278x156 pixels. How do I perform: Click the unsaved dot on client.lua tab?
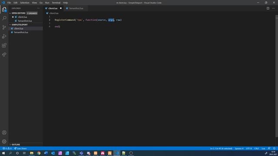[x=61, y=8]
